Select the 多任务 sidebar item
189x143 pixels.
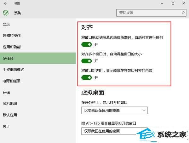point(38,58)
